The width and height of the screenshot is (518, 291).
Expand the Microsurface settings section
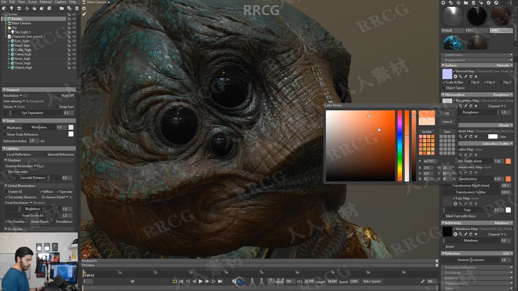pyautogui.click(x=444, y=94)
